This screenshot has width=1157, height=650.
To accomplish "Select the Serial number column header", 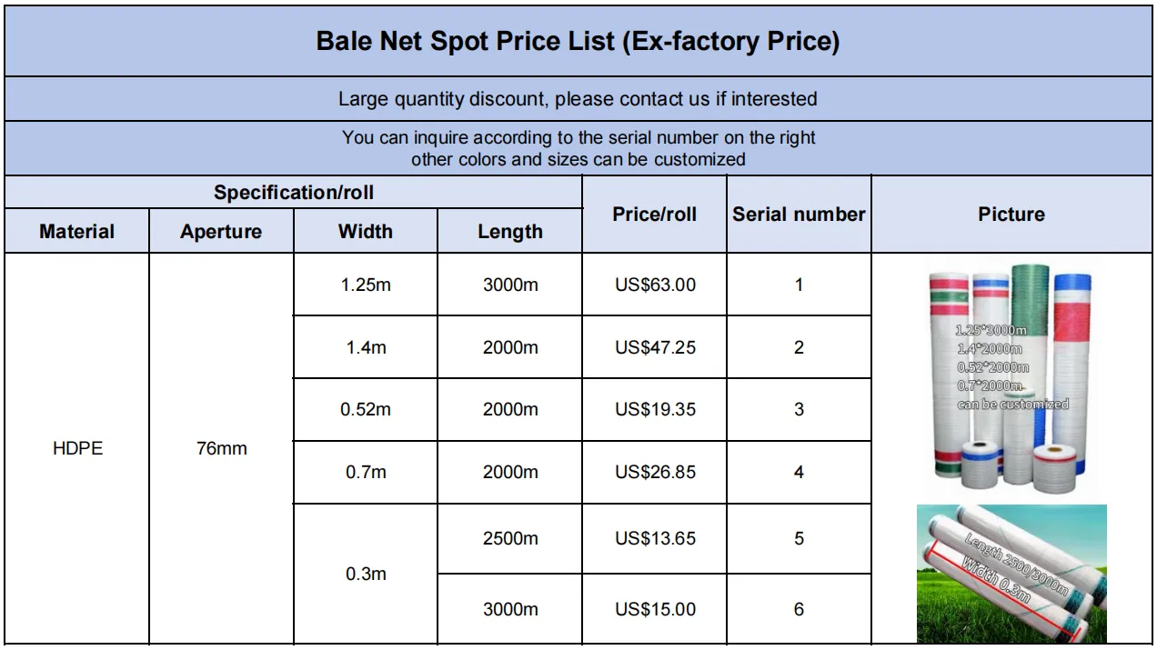I will coord(799,215).
